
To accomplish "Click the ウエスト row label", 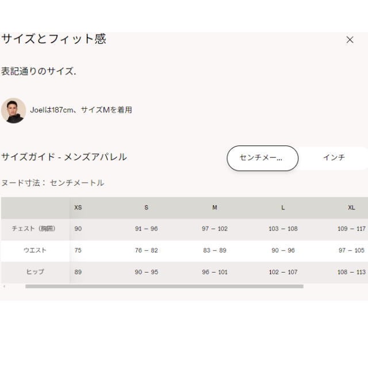I will point(34,250).
